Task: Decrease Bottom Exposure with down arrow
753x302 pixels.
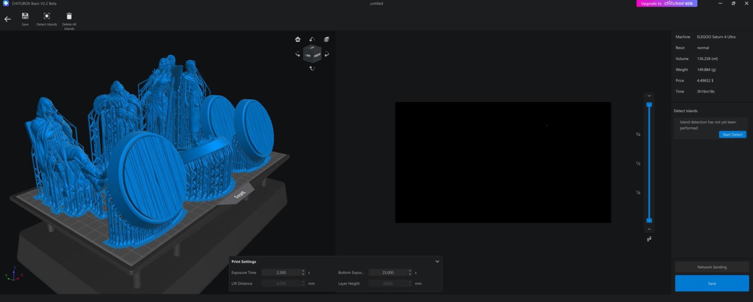Action: click(410, 274)
